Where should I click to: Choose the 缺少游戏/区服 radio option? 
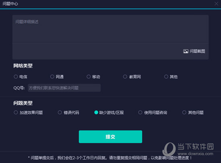point(96,112)
